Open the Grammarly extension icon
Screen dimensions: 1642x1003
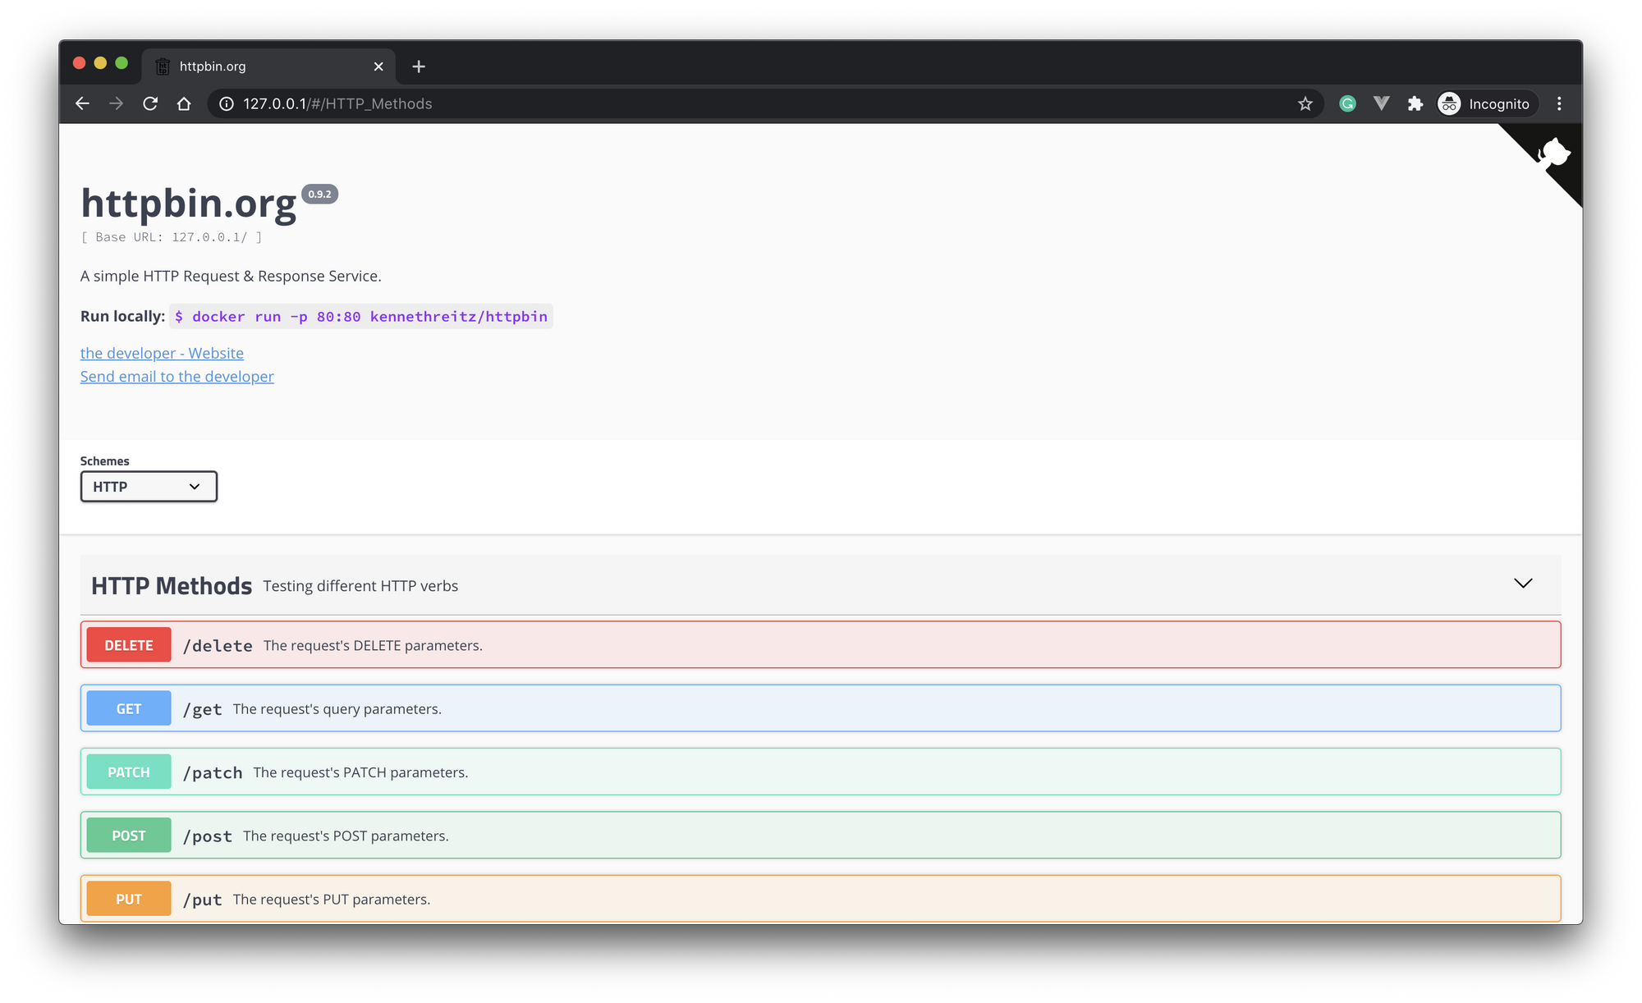click(1347, 103)
